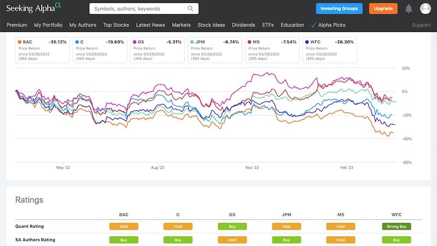The height and width of the screenshot is (246, 437).
Task: Click C SA Authors Buy badge
Action: pyautogui.click(x=178, y=240)
